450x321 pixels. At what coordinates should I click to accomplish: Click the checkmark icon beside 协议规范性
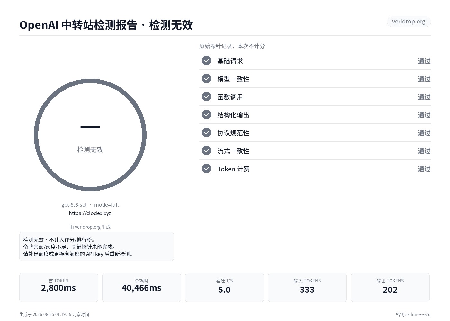[206, 133]
